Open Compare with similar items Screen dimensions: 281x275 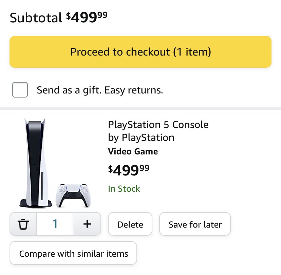[x=73, y=253]
